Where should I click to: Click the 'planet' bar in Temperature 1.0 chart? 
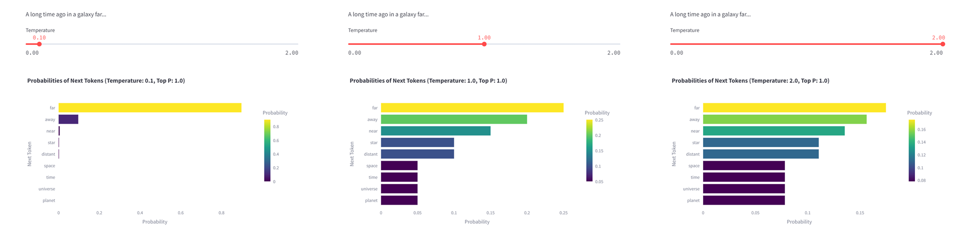399,200
